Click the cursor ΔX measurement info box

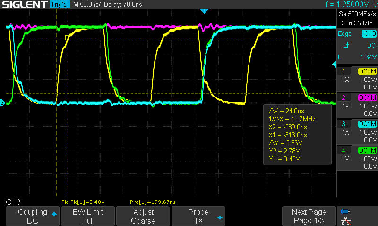pyautogui.click(x=297, y=134)
